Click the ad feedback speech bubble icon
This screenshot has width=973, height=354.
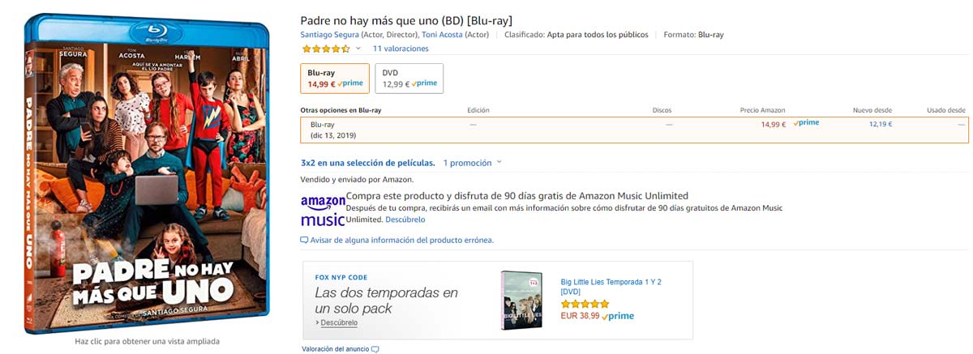tap(375, 349)
